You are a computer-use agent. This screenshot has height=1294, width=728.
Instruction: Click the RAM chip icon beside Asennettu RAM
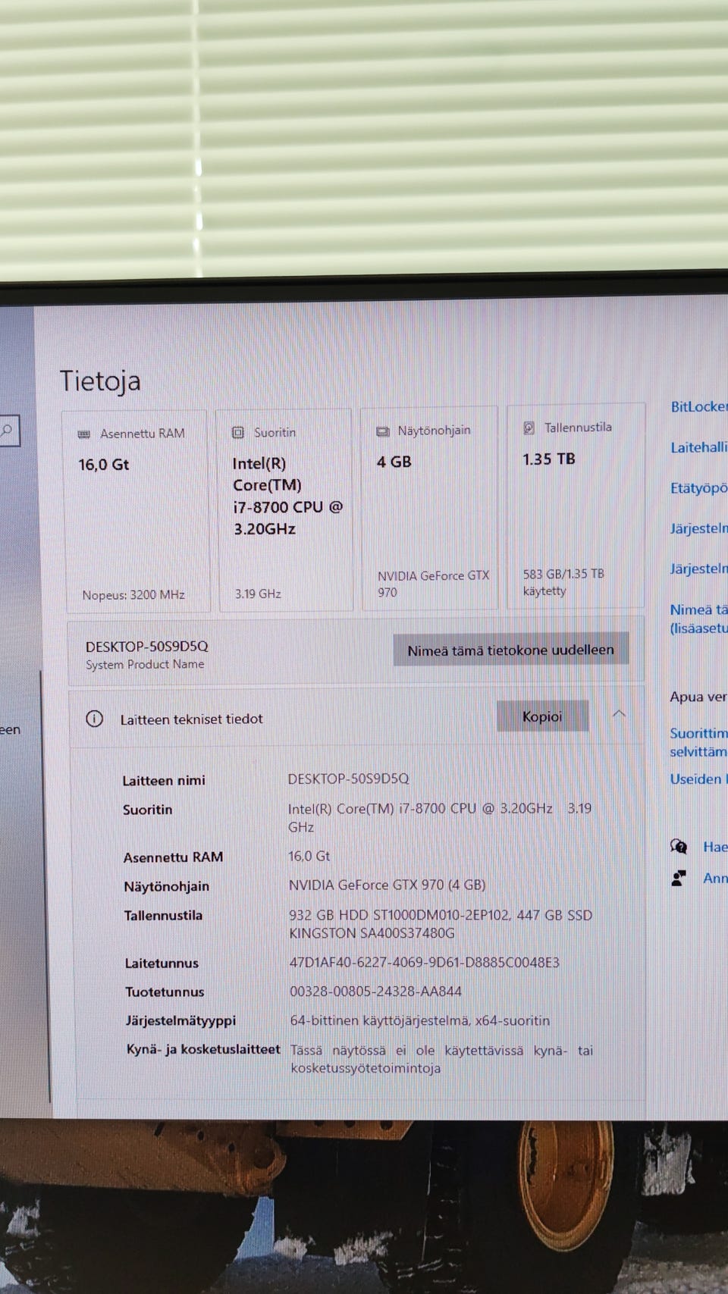[x=84, y=434]
